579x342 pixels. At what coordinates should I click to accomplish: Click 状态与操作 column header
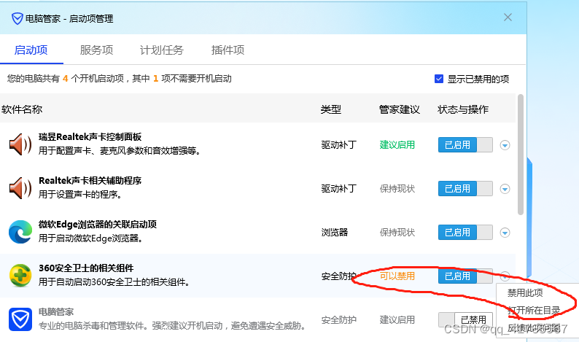tap(463, 109)
